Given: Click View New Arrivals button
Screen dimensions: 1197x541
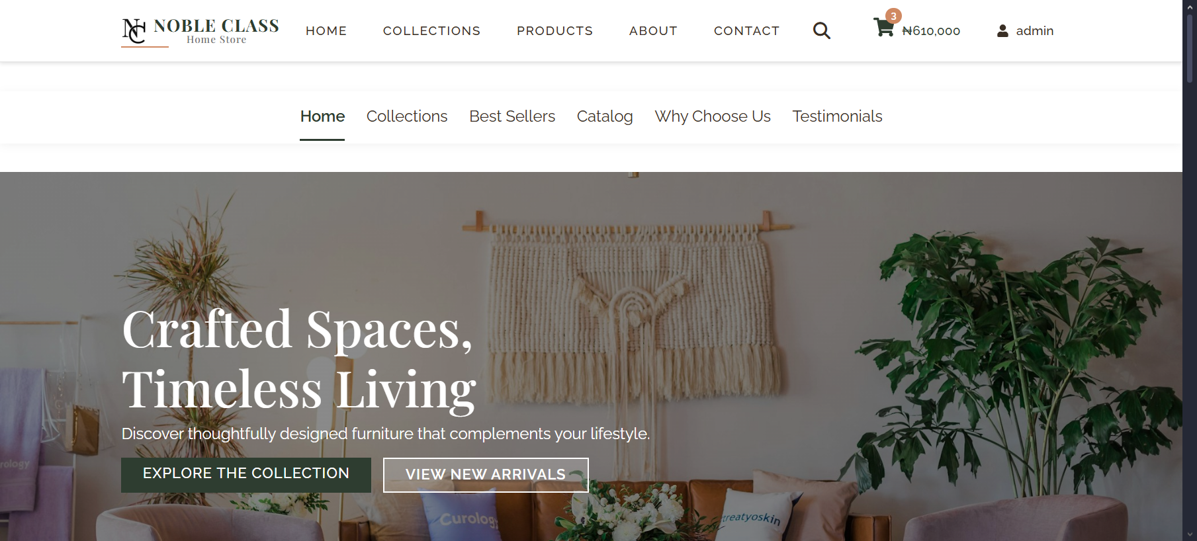Looking at the screenshot, I should (x=486, y=475).
